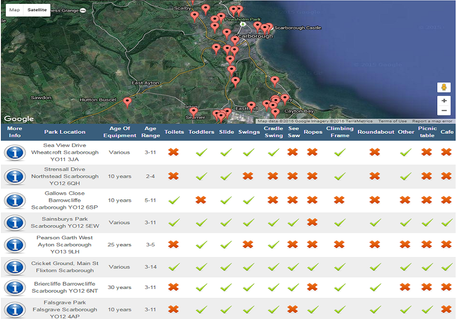Switch to Map view type

coord(15,10)
